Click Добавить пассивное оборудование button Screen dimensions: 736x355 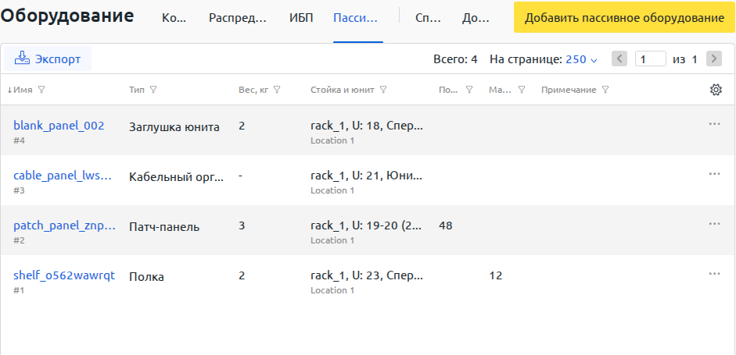tap(624, 18)
